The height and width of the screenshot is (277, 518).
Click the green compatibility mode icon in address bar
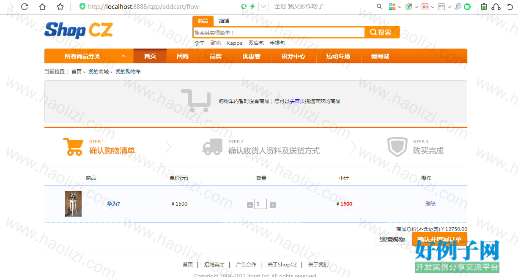(x=244, y=6)
